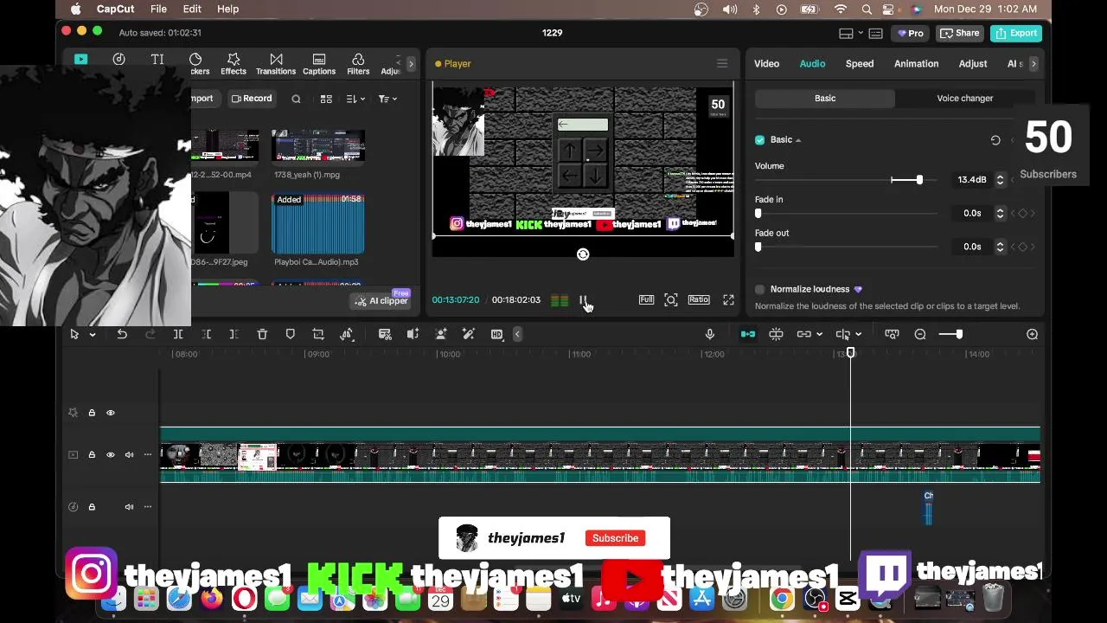Open the Help menu
1107x623 pixels.
click(227, 9)
